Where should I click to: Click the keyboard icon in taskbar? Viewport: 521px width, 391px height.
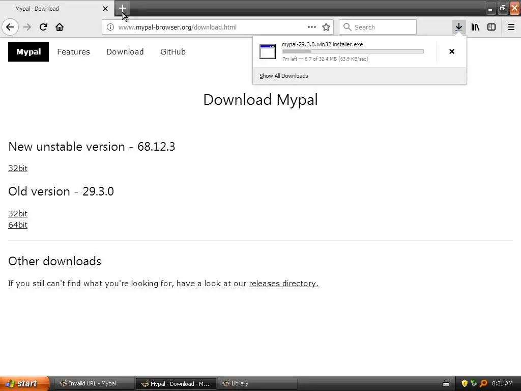click(x=446, y=384)
